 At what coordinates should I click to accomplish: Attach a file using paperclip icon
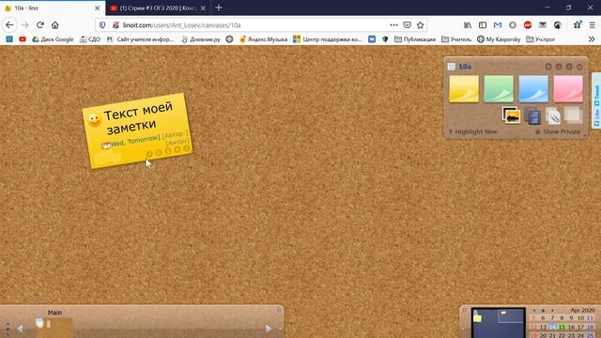[553, 116]
